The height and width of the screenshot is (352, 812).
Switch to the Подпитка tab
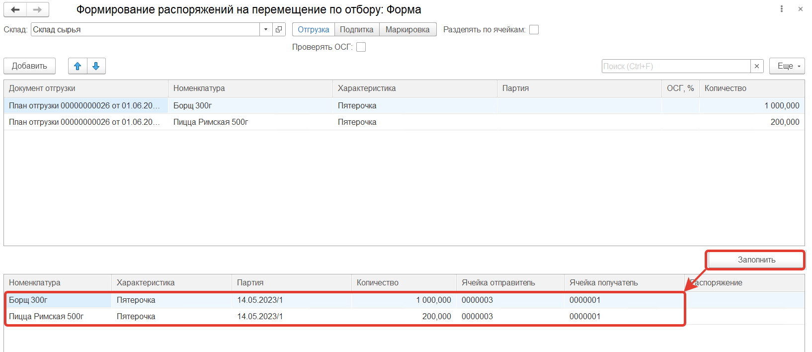(x=357, y=29)
